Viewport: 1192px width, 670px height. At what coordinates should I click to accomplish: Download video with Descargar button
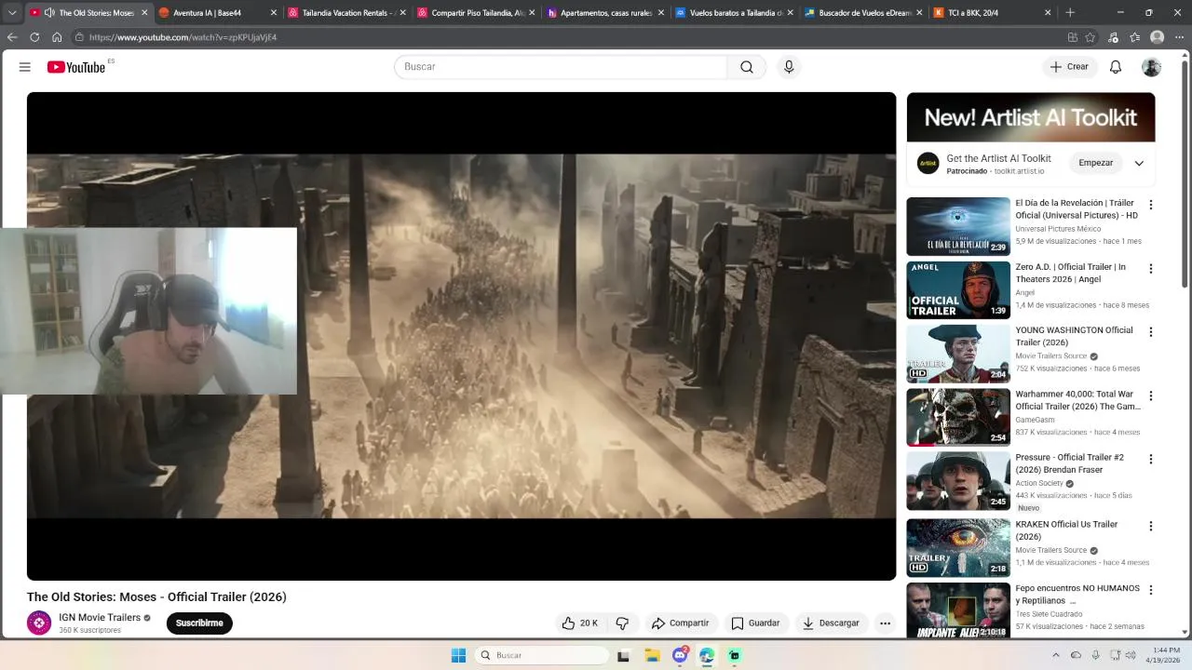click(x=831, y=623)
